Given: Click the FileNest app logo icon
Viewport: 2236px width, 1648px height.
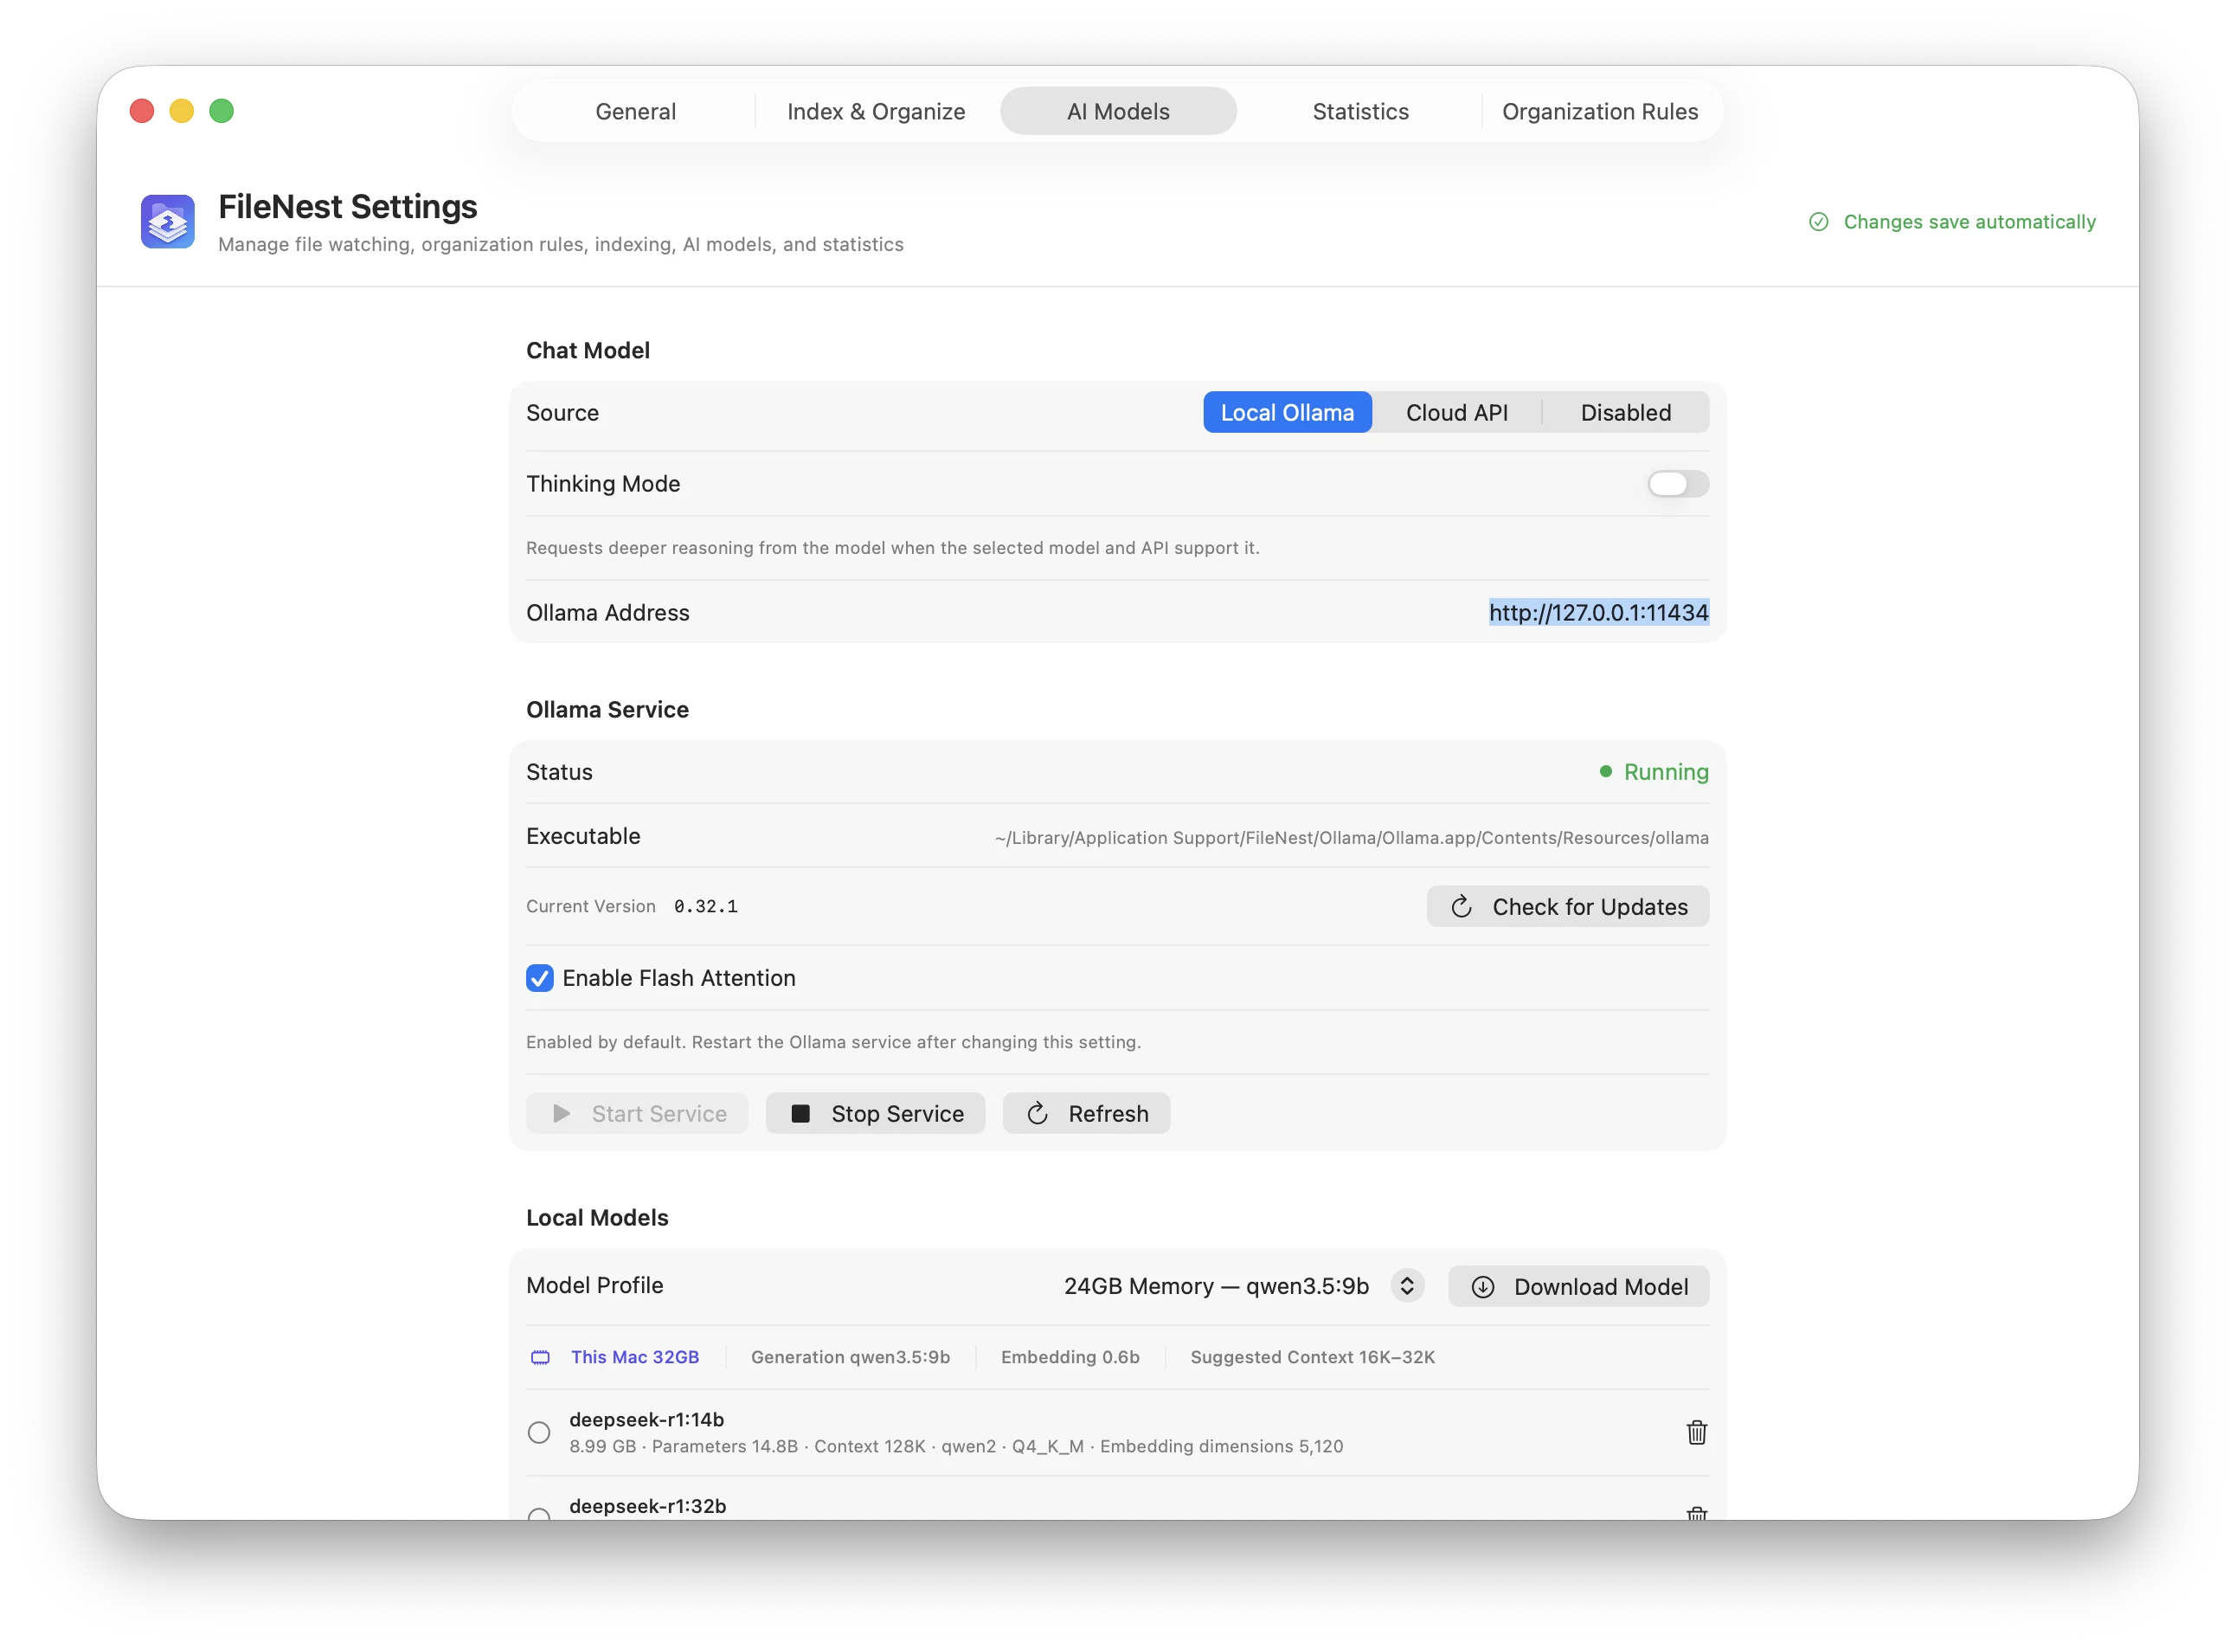Looking at the screenshot, I should (168, 221).
